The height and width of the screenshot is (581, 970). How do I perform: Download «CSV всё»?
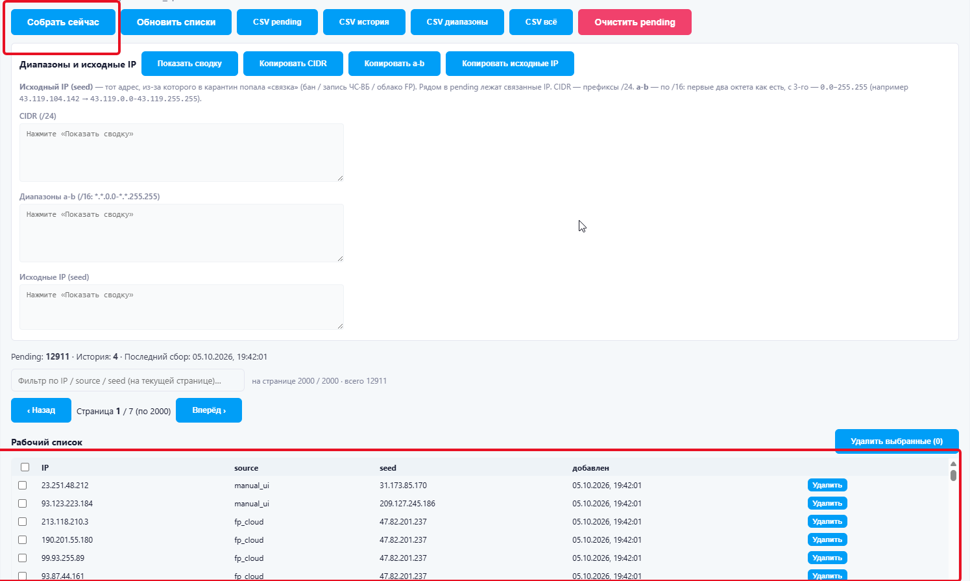tap(541, 22)
